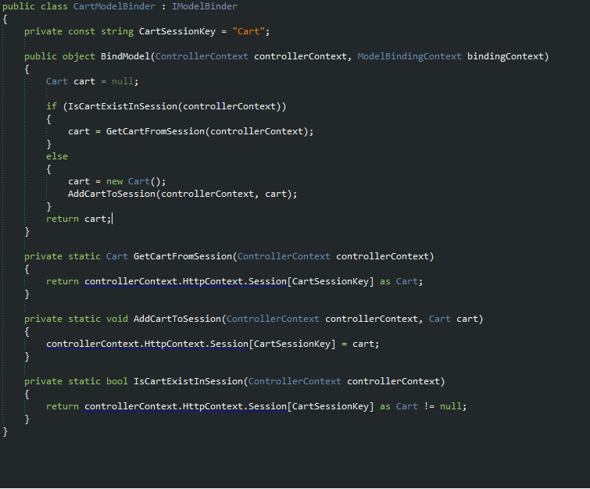The image size is (590, 489).
Task: Click the "Cart" string literal
Action: point(249,31)
